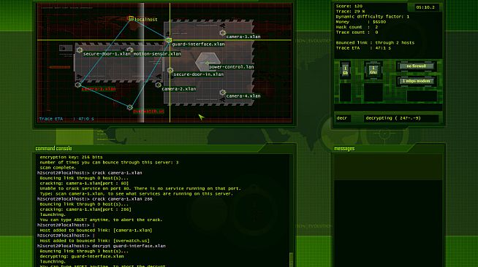478x267 pixels.
Task: Click the empty slot below modem
Action: coord(422,96)
